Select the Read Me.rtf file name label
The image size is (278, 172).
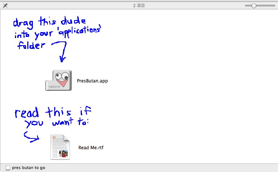[x=91, y=147]
